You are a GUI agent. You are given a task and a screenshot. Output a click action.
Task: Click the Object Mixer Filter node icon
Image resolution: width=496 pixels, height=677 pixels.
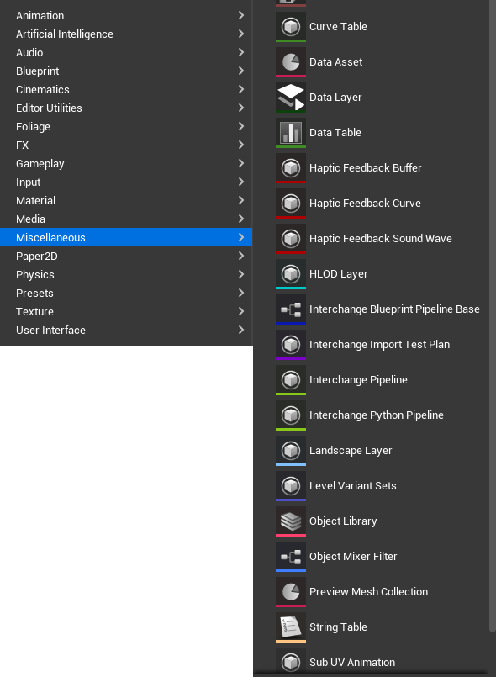(291, 557)
